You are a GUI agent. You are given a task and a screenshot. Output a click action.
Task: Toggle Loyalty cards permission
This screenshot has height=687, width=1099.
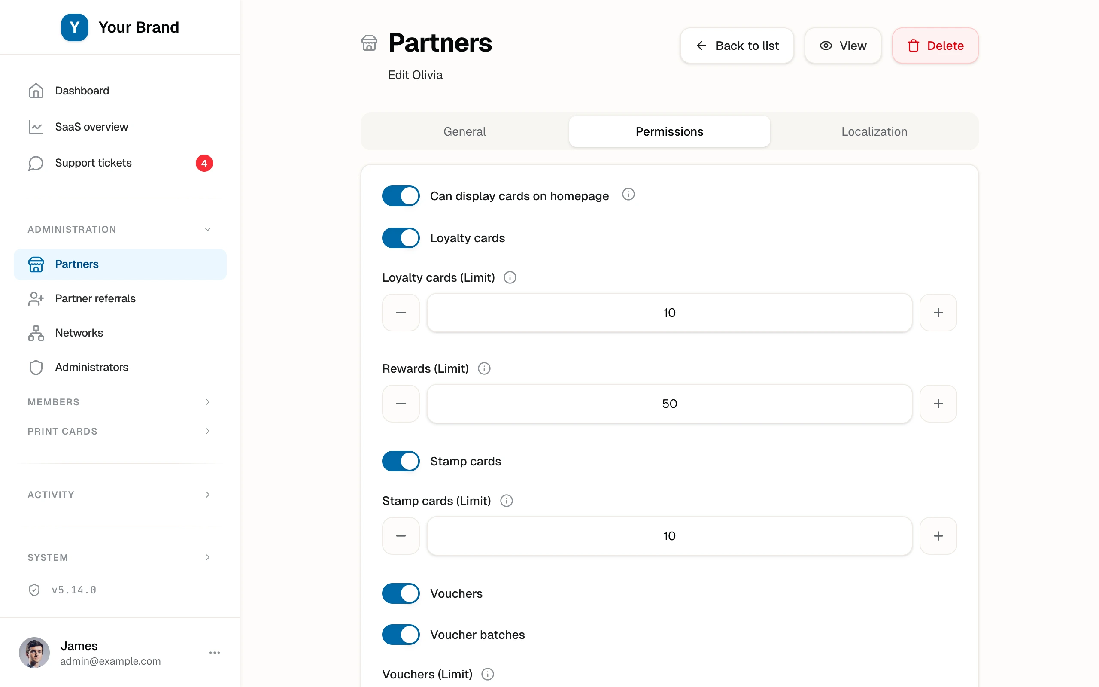401,238
